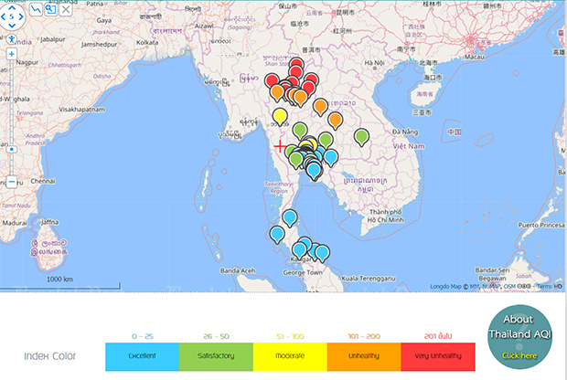Activate the zoom-to-area magnifier tool
This screenshot has width=567, height=380.
coord(50,8)
